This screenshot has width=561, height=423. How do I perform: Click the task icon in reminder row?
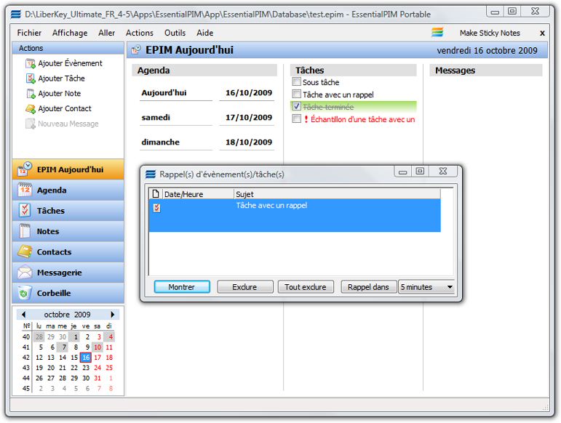pos(156,208)
